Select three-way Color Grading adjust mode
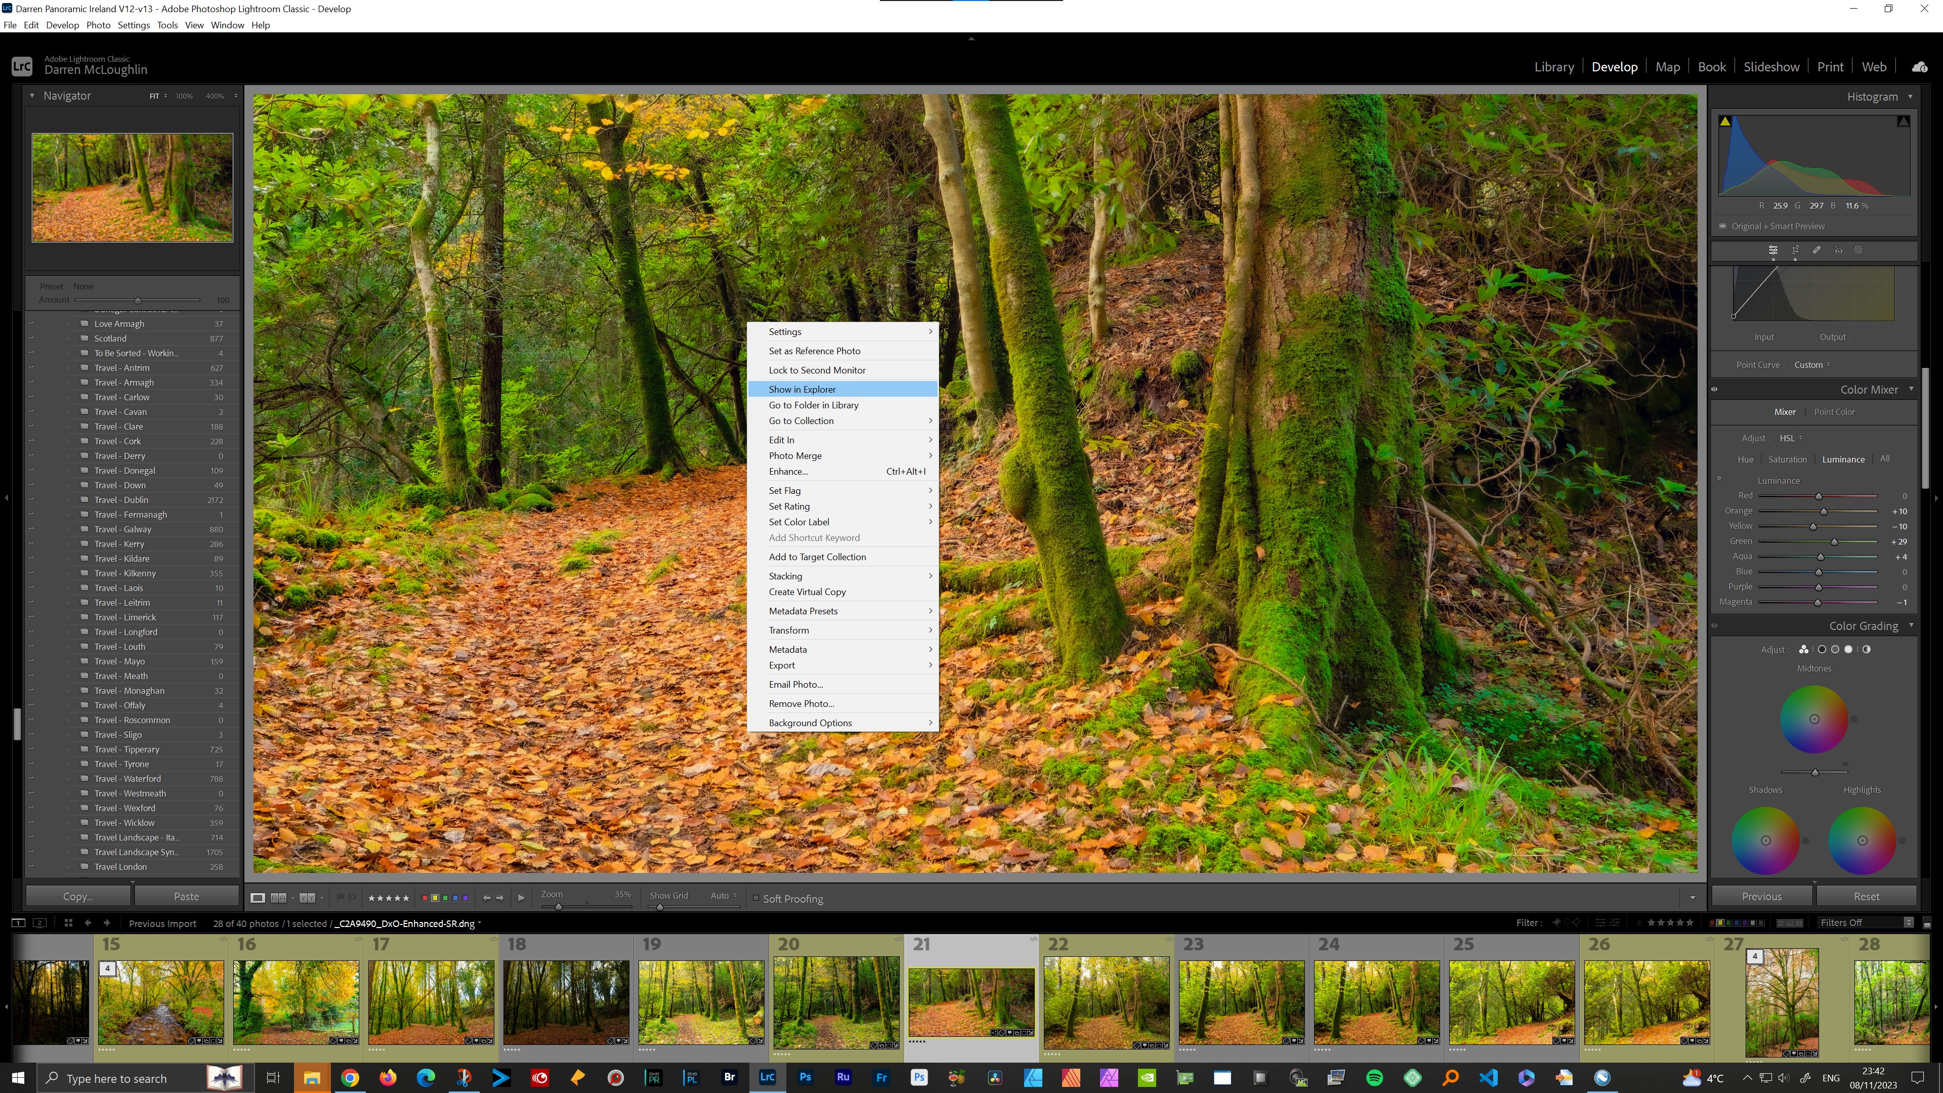 1803,649
